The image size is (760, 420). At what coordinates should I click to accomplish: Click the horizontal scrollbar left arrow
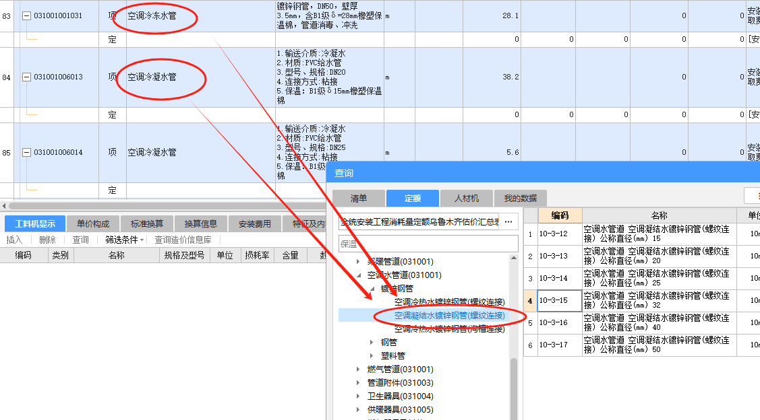4,206
